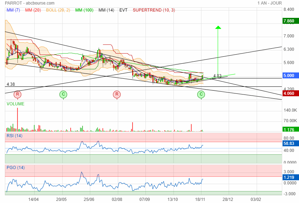Click the red R event marker above the 02/08 date
This screenshot has width=299, height=203.
(x=117, y=94)
